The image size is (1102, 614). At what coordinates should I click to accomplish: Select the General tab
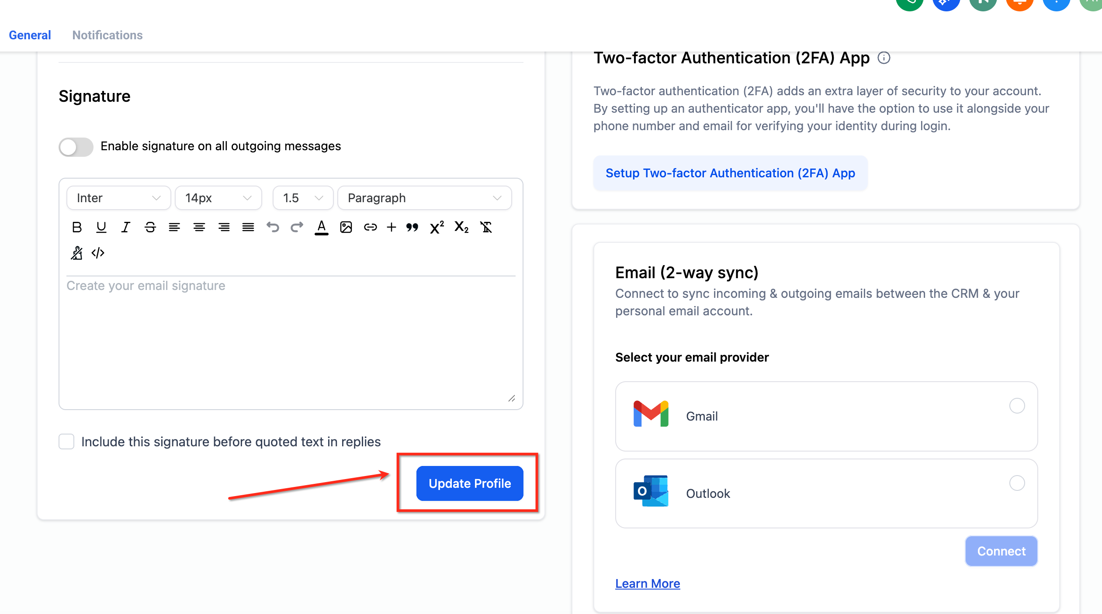tap(30, 35)
